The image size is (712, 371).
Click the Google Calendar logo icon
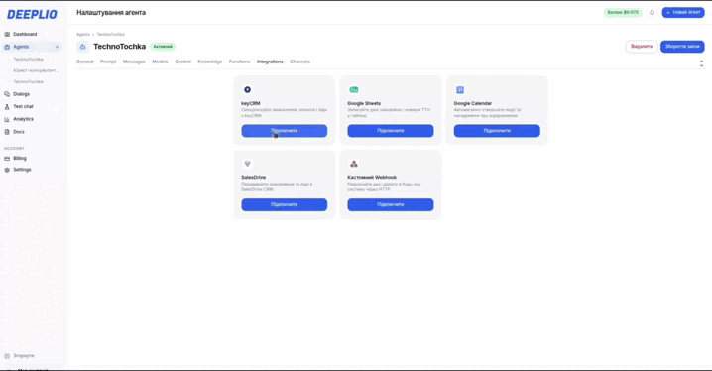460,90
